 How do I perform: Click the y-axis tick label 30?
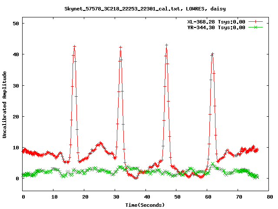coord(16,86)
